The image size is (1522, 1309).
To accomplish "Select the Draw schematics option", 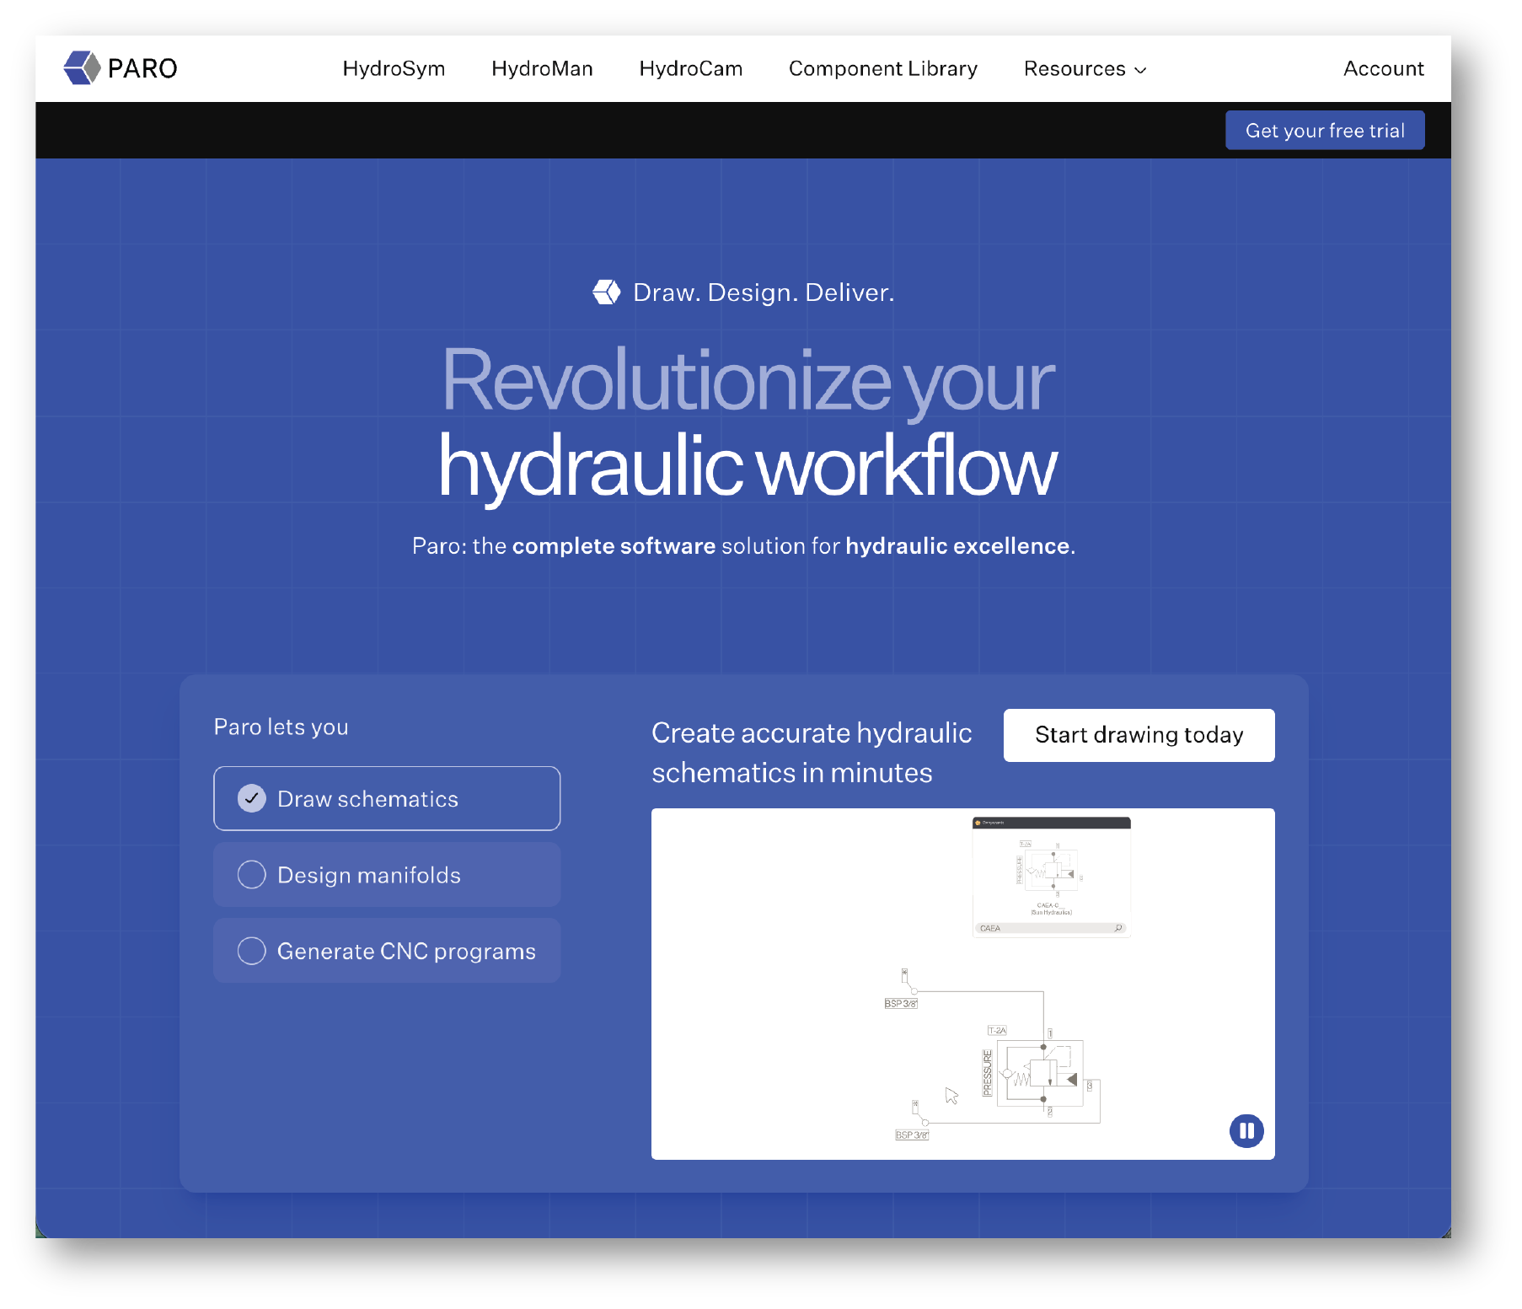I will pos(387,798).
